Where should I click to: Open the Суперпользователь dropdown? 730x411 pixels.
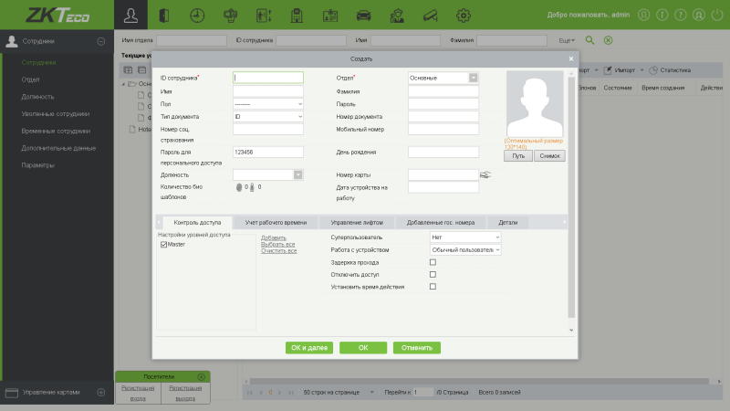point(464,237)
